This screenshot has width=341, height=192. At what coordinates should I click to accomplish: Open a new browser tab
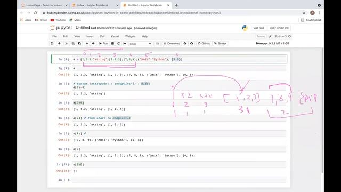[x=176, y=5]
